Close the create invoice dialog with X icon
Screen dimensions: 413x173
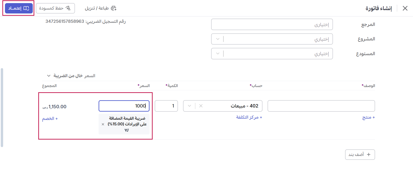tap(405, 8)
